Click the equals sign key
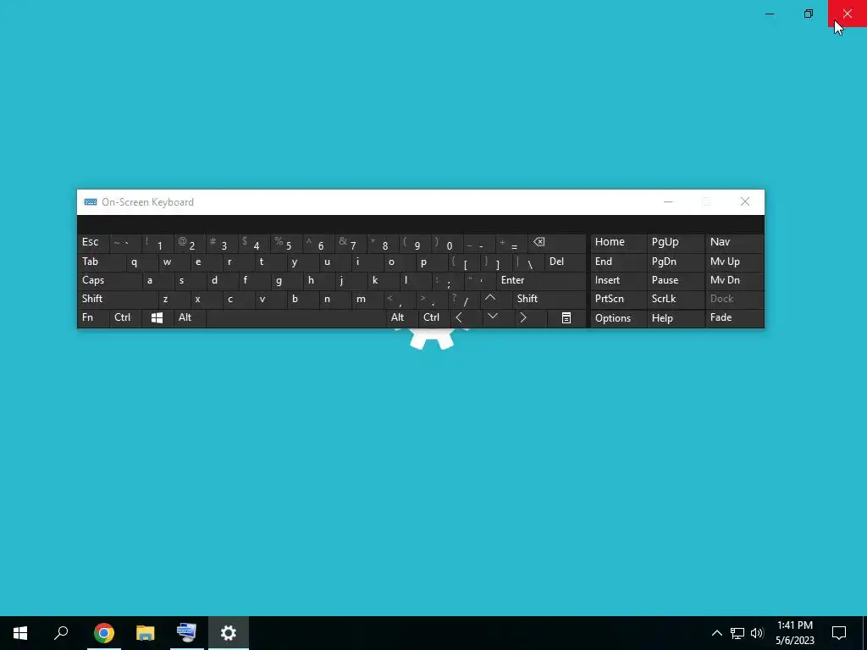This screenshot has width=867, height=650. pyautogui.click(x=511, y=243)
